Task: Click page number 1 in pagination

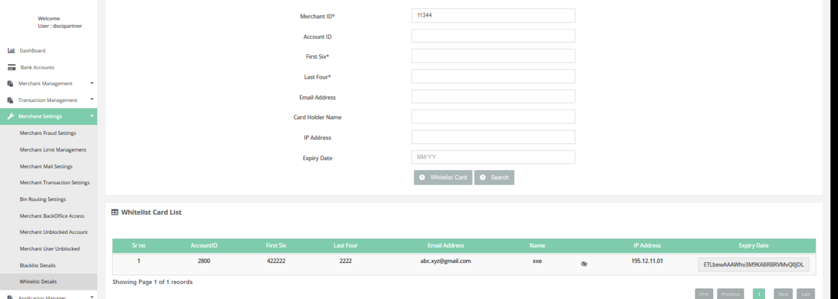Action: click(x=759, y=294)
